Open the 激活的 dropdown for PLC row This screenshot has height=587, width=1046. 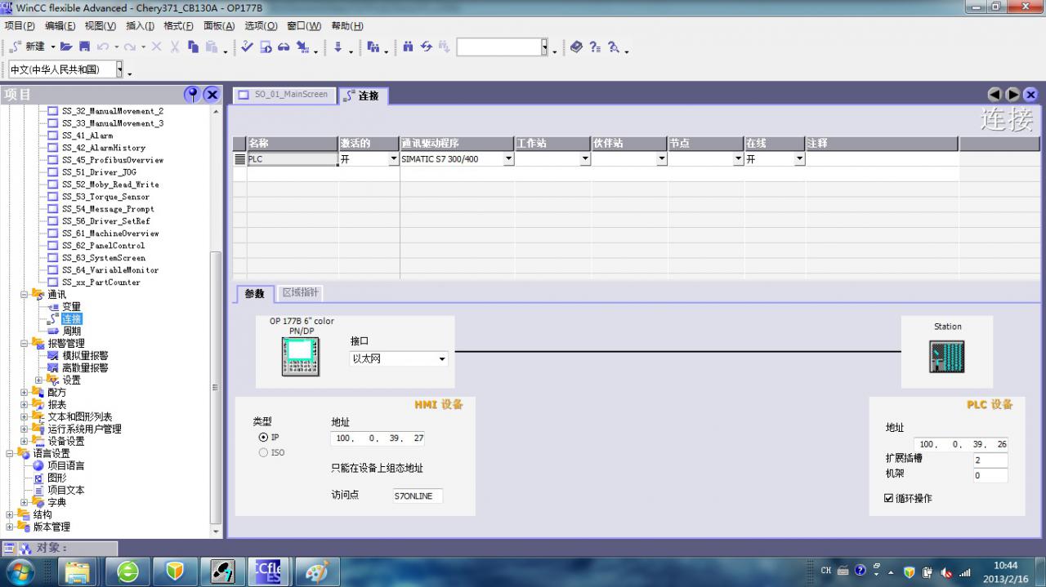point(393,159)
